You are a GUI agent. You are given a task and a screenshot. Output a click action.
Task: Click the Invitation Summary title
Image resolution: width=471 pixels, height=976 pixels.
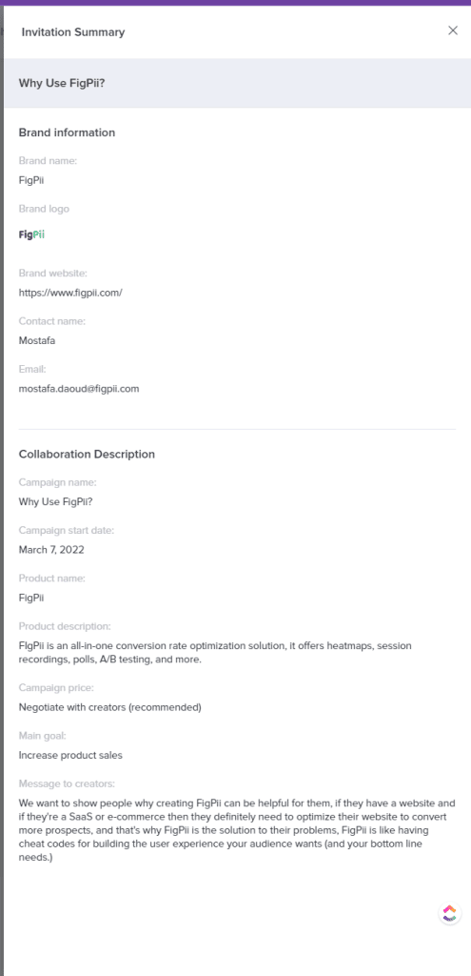click(73, 32)
